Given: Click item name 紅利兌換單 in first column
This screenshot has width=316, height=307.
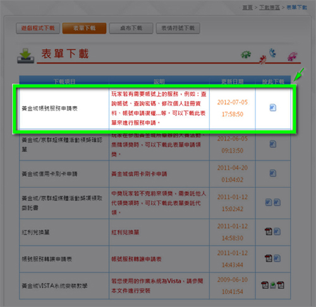Looking at the screenshot, I should [x=35, y=232].
